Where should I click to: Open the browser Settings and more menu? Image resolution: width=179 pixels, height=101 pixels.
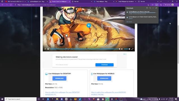tap(176, 5)
